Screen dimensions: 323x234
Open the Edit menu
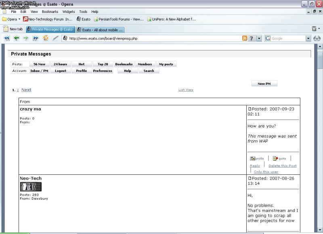[23, 12]
